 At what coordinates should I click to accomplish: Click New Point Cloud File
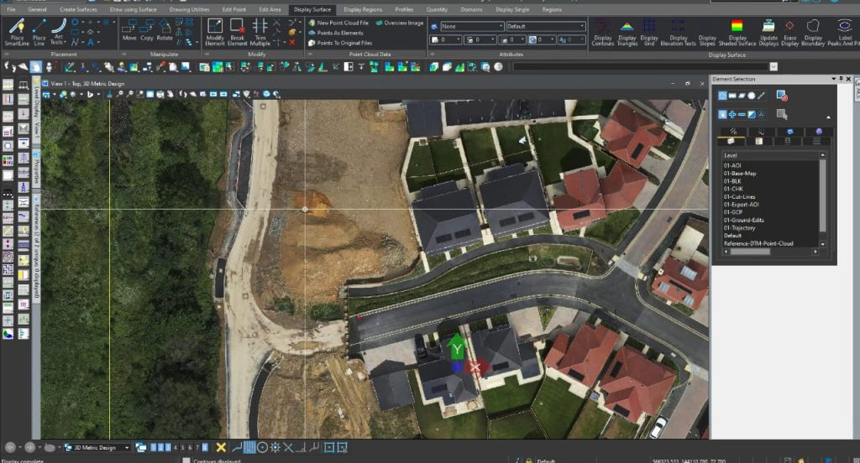pos(338,23)
